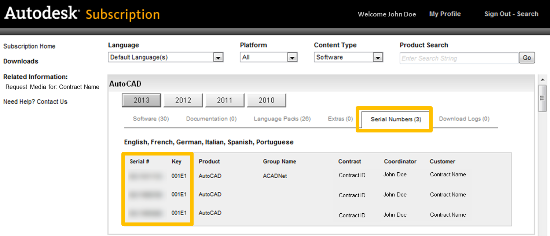Click the Product Search input field
Viewport: 550px width, 236px height.
pos(459,58)
